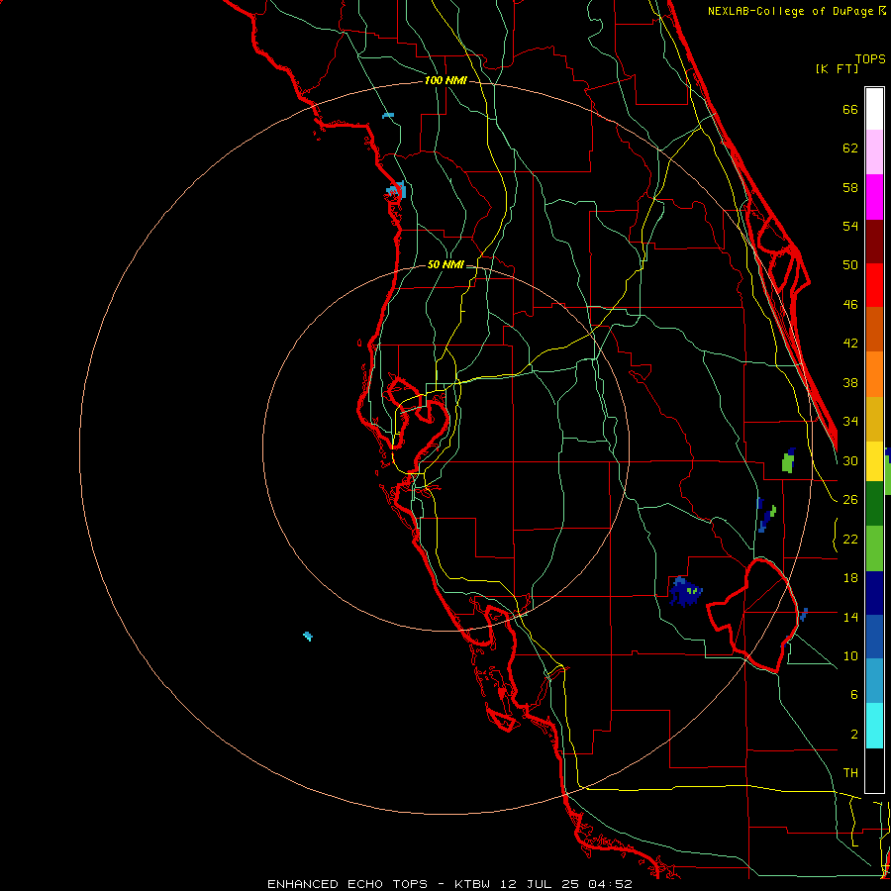Screen dimensions: 891x891
Task: Click the '66' legend value
Action: (x=850, y=109)
